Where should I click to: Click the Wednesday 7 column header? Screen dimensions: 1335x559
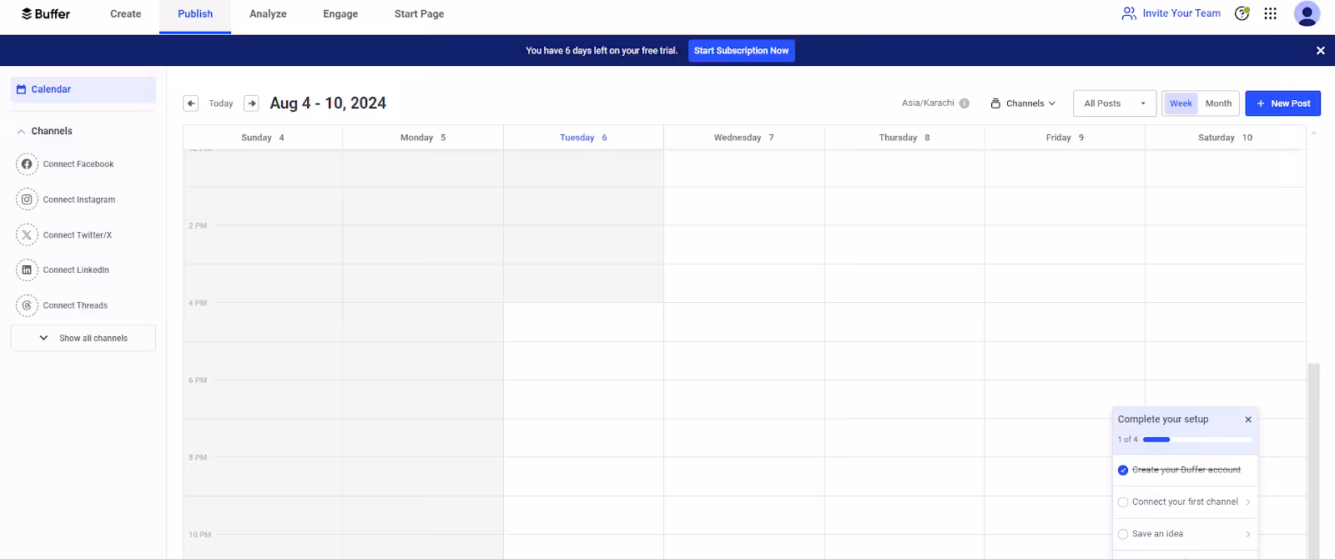(x=743, y=138)
